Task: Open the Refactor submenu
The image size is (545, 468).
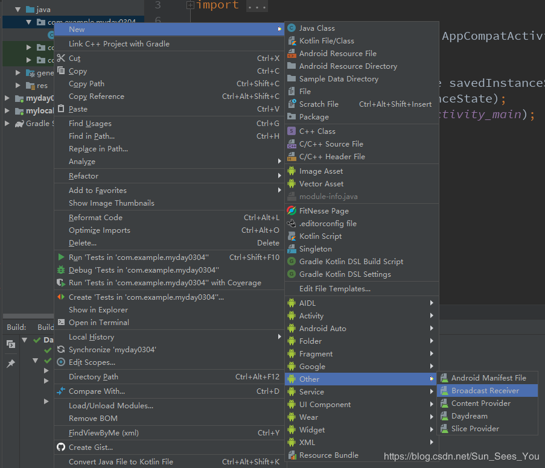Action: (x=169, y=176)
